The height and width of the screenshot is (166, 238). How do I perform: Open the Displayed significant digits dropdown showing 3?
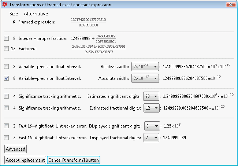152,126
